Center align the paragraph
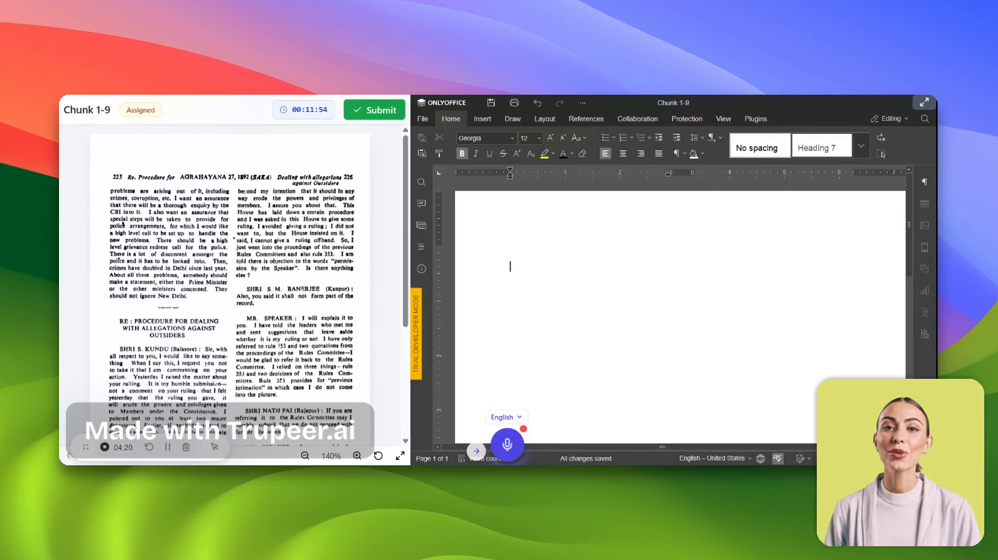 click(x=623, y=154)
